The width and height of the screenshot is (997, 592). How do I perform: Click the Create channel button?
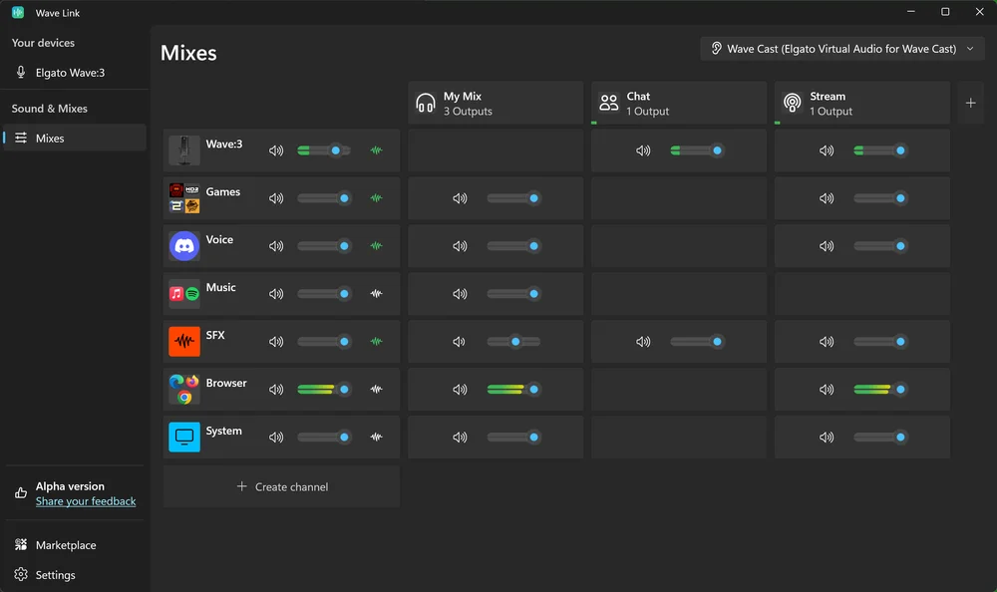282,487
